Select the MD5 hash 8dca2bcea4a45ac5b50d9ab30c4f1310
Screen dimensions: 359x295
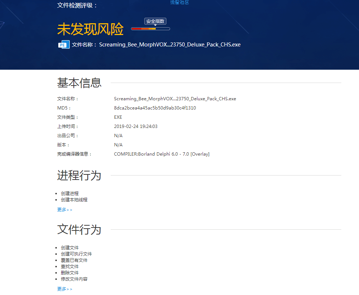coord(155,108)
